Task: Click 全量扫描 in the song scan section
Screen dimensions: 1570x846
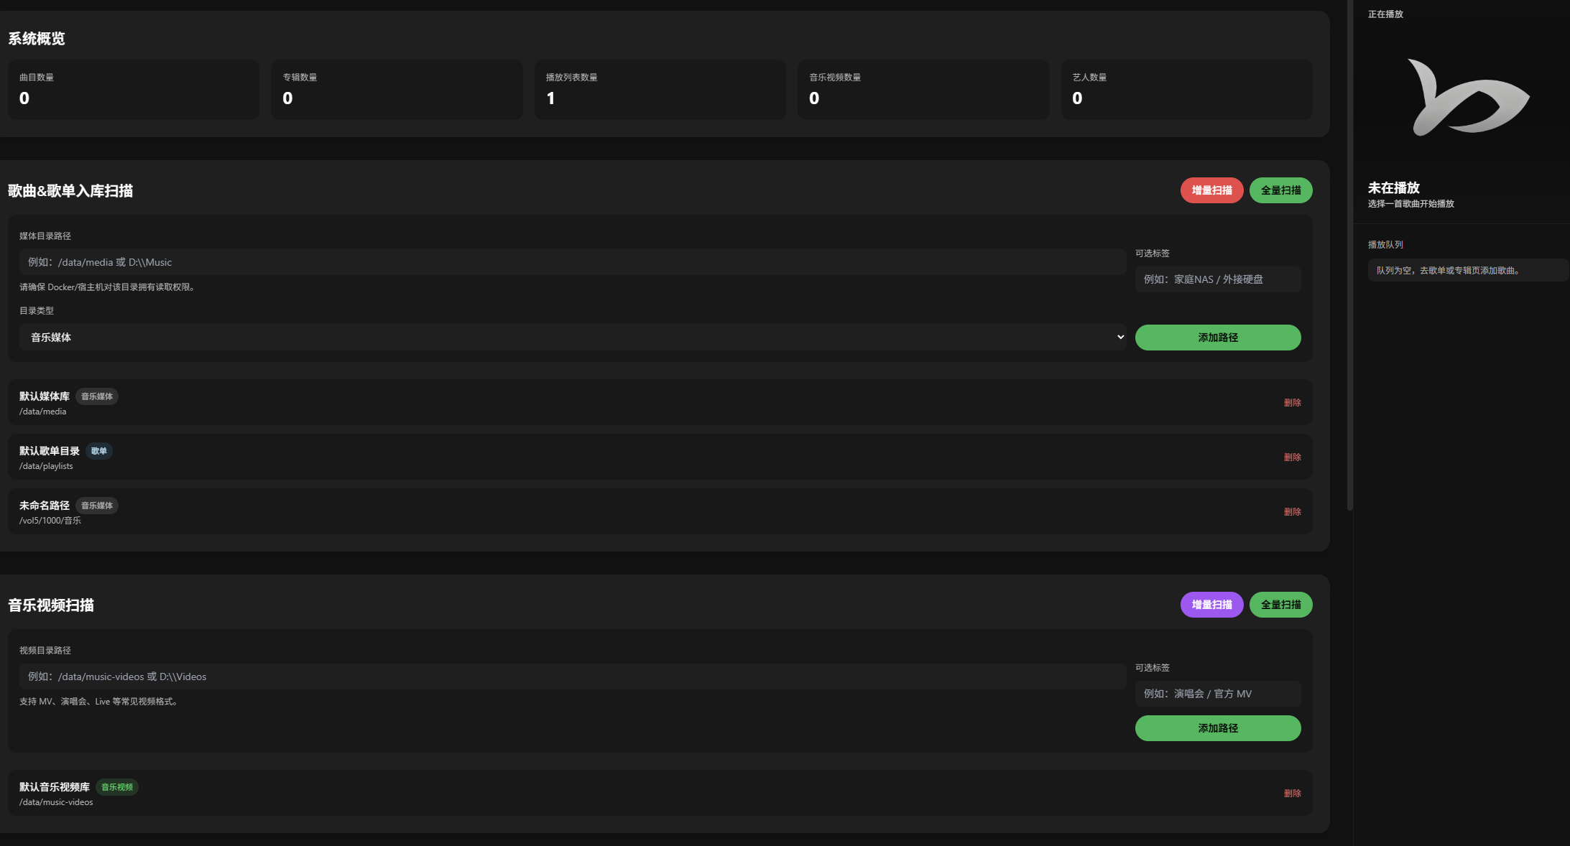Action: tap(1280, 190)
